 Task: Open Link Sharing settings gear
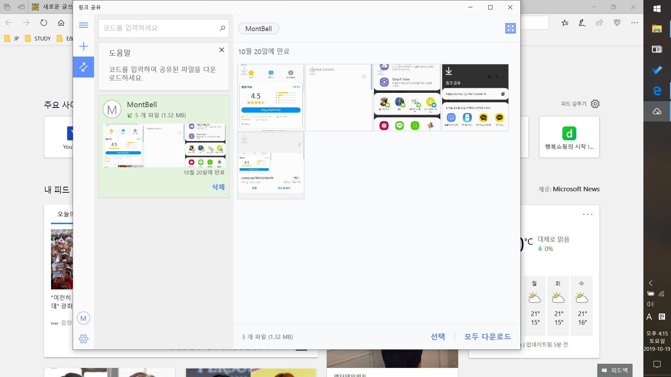[84, 339]
